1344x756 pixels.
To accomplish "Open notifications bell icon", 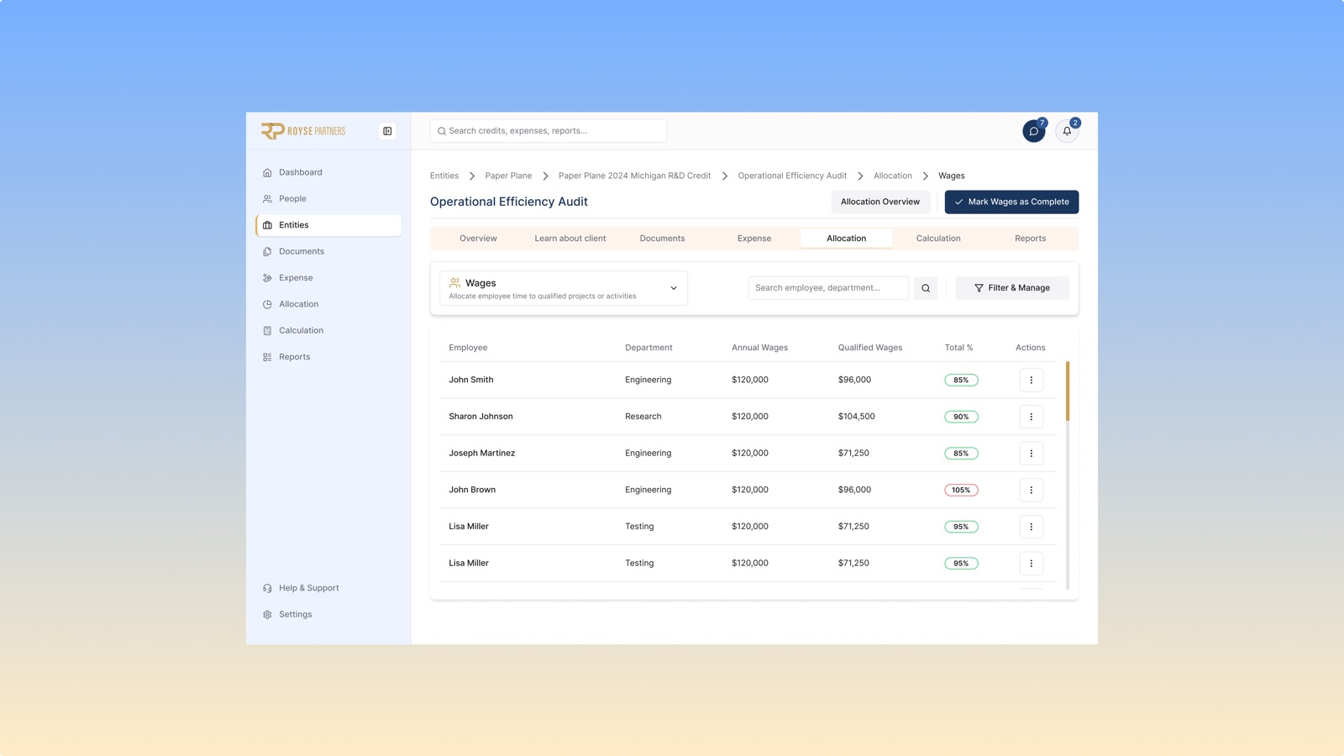I will (x=1067, y=131).
